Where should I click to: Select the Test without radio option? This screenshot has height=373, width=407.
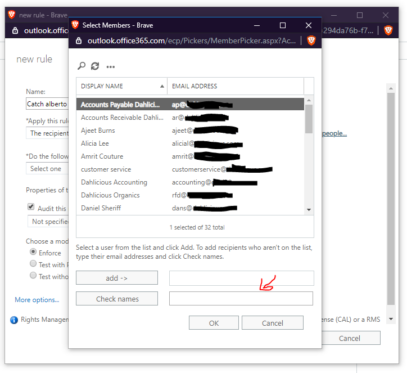click(x=33, y=275)
